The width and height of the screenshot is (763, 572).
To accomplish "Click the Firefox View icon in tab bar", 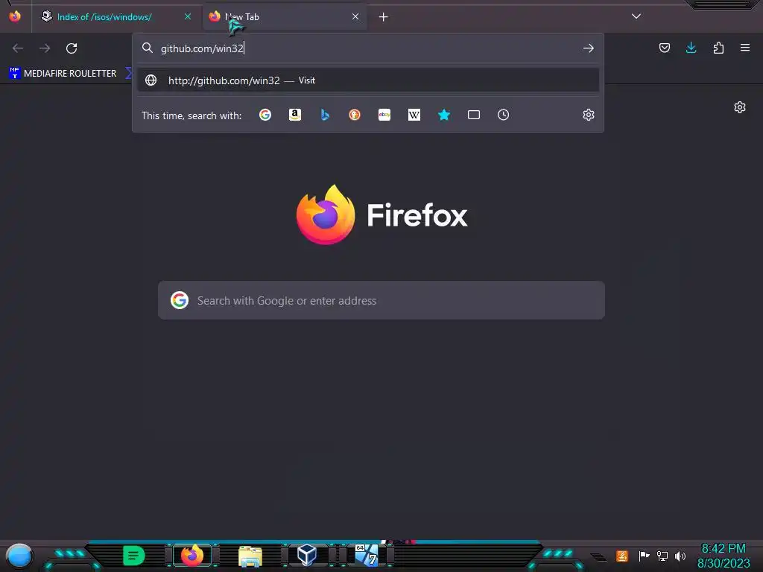I will click(x=15, y=16).
